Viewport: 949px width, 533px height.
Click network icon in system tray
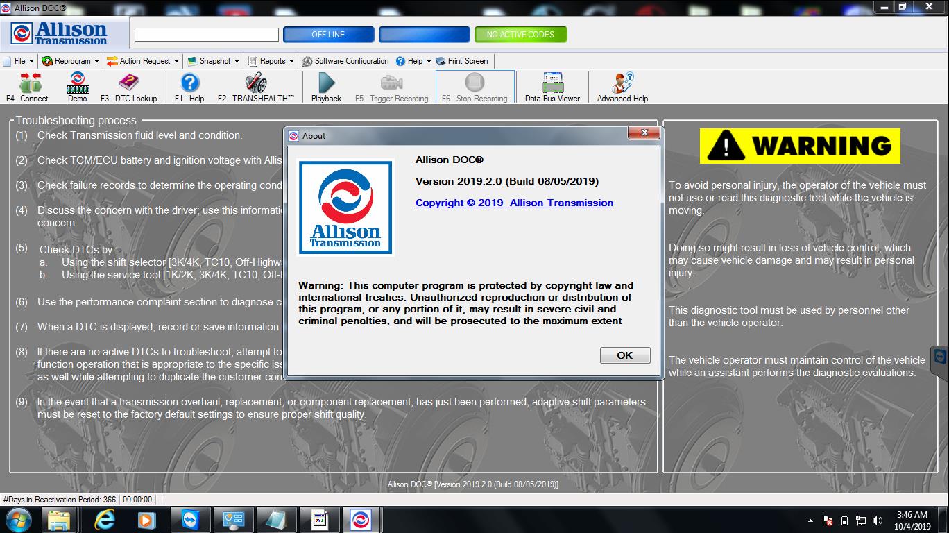[x=861, y=521]
